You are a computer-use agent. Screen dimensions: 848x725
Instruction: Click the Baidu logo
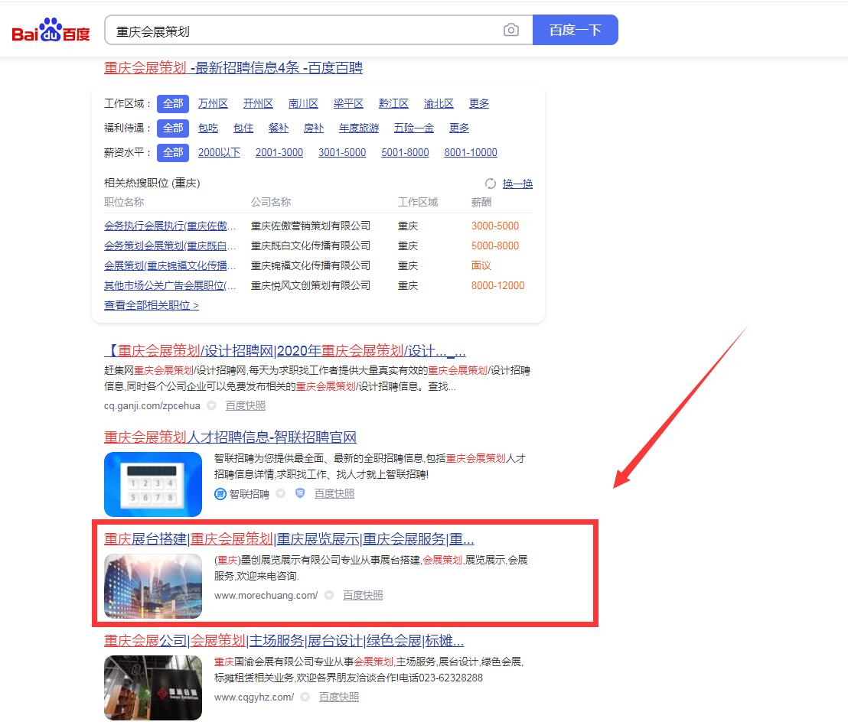51,31
